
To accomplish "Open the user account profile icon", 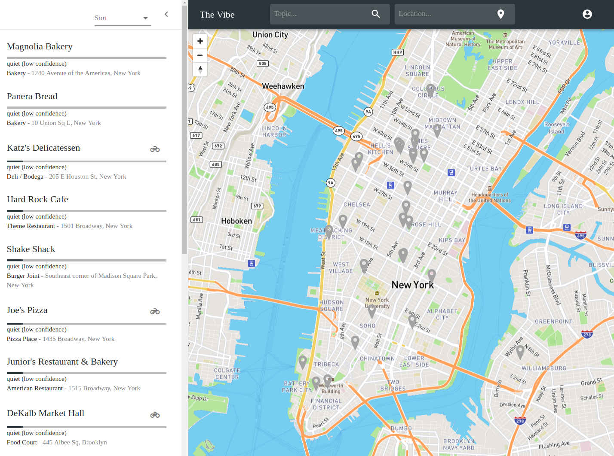I will [587, 14].
